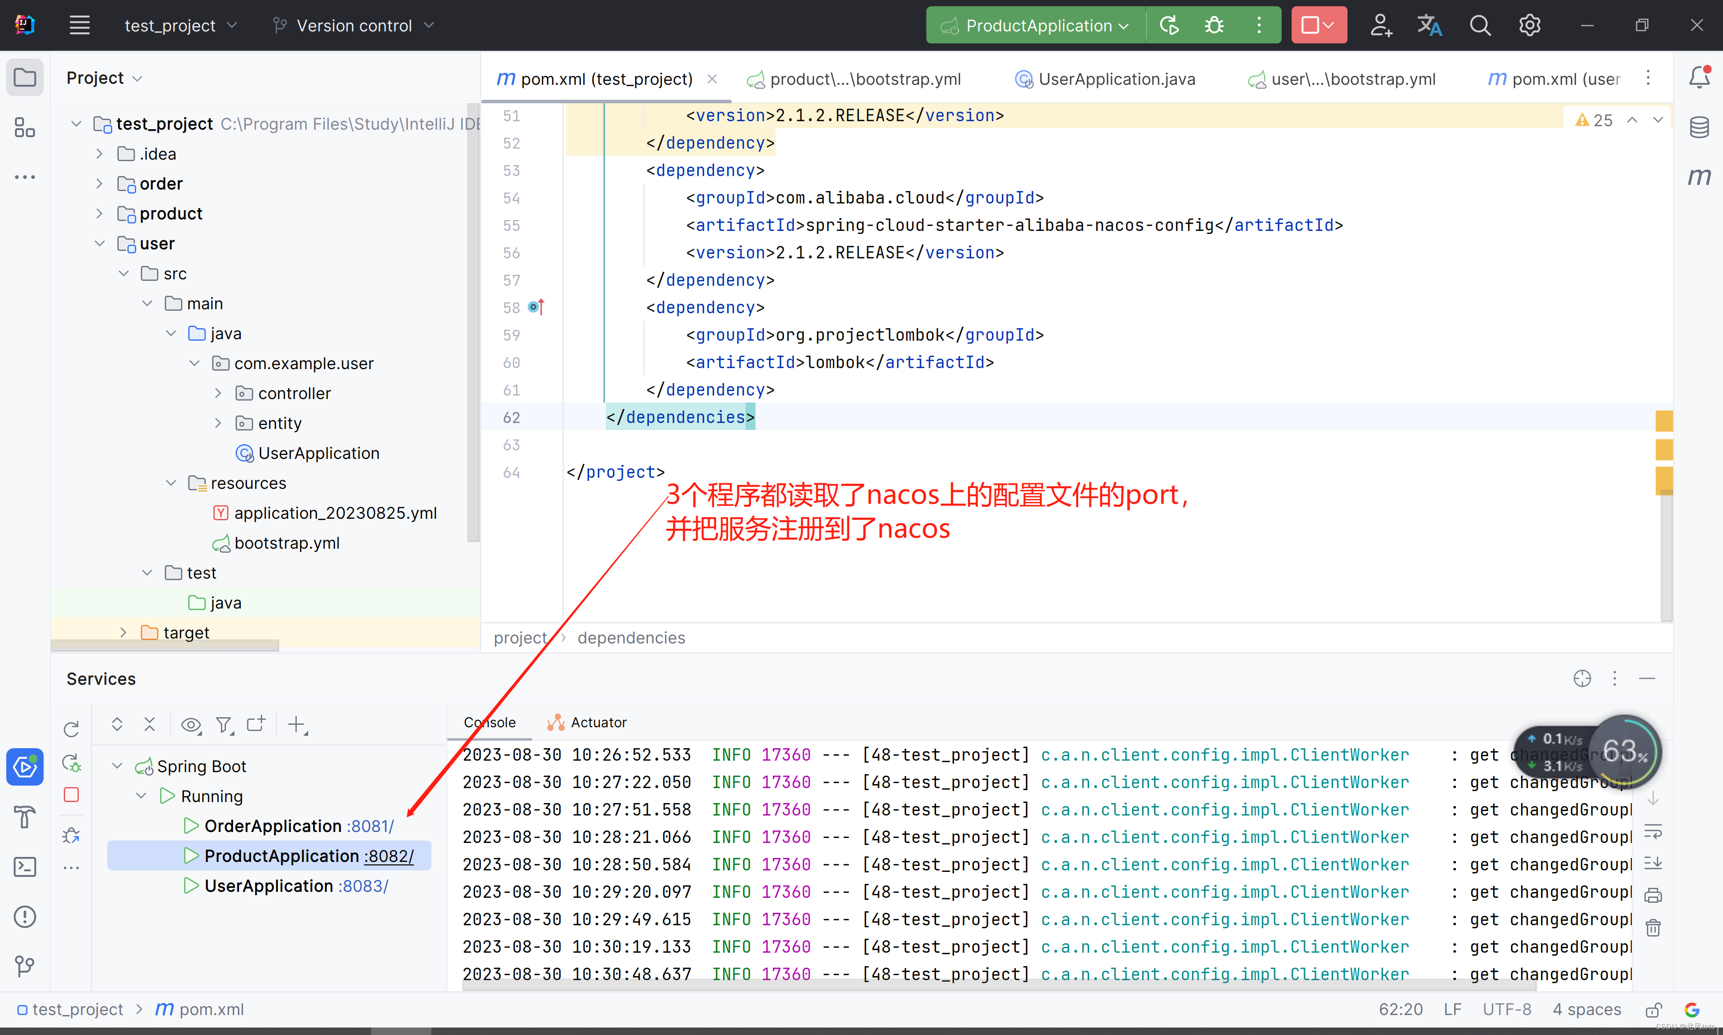This screenshot has width=1723, height=1035.
Task: Click UTF-8 encoding in status bar
Action: (x=1506, y=1010)
